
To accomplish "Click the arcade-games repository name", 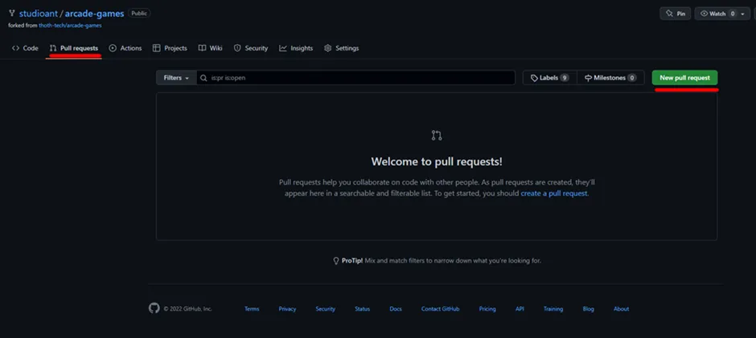I will tap(96, 14).
